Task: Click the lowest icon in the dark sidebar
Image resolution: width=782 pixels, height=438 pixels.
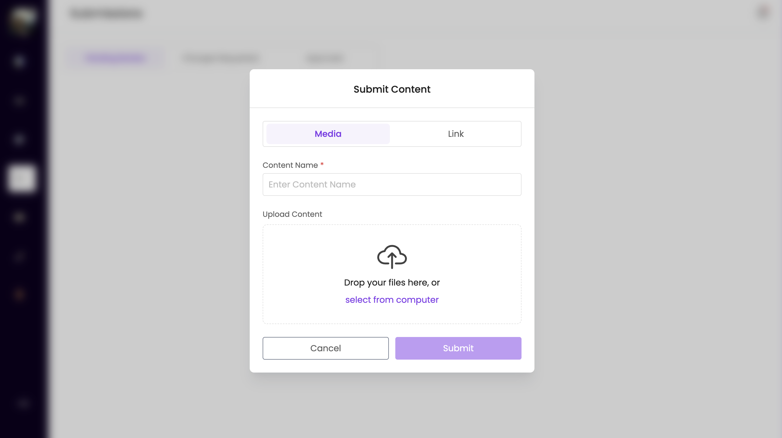Action: [x=23, y=404]
